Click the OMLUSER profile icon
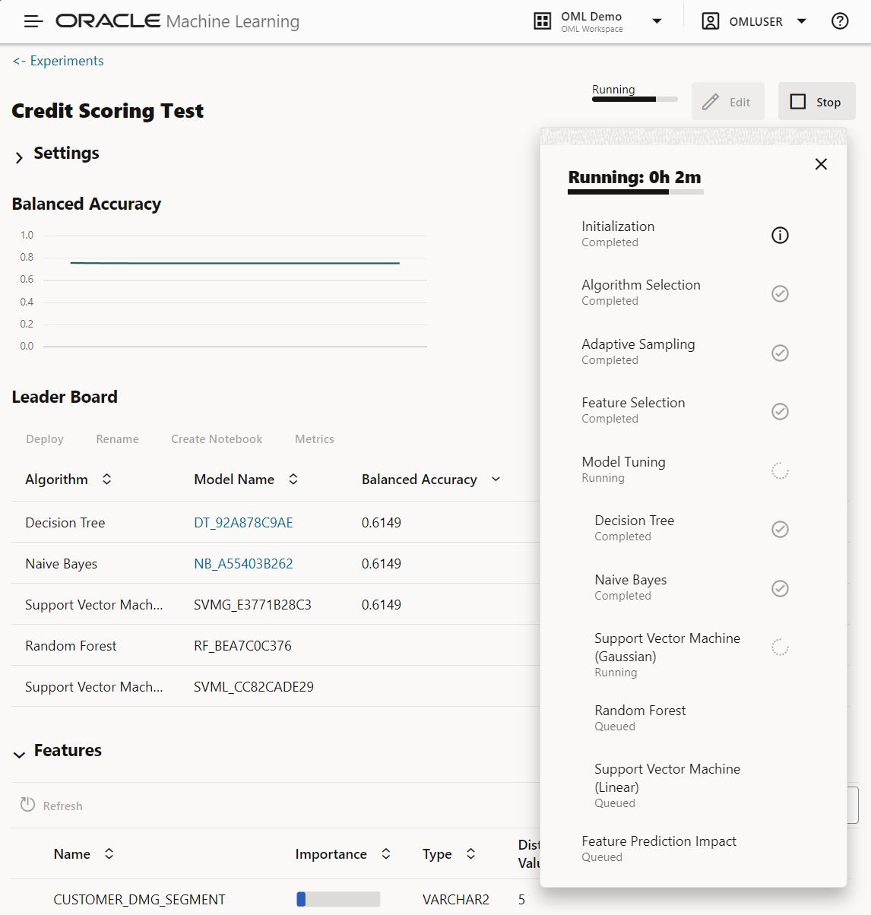Screen dimensions: 871x915 (x=710, y=21)
